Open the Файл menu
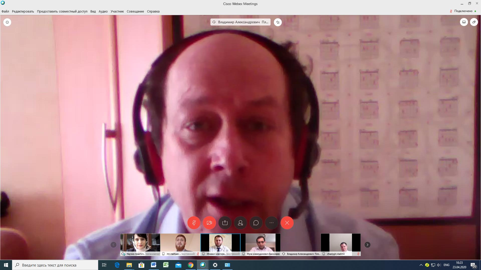Screen dimensions: 481x270 pyautogui.click(x=5, y=11)
